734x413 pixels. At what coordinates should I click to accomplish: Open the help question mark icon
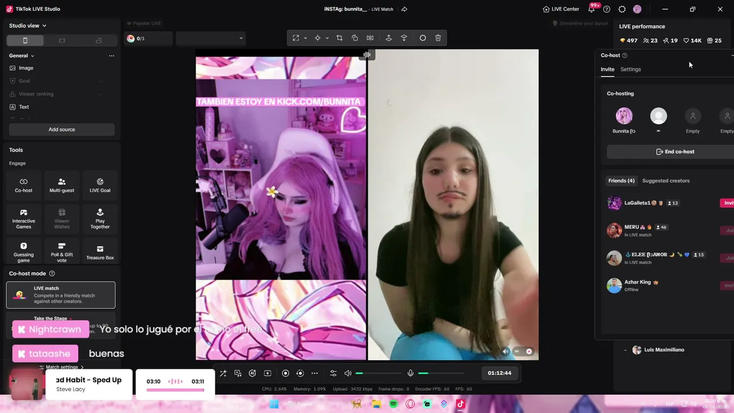pyautogui.click(x=607, y=9)
